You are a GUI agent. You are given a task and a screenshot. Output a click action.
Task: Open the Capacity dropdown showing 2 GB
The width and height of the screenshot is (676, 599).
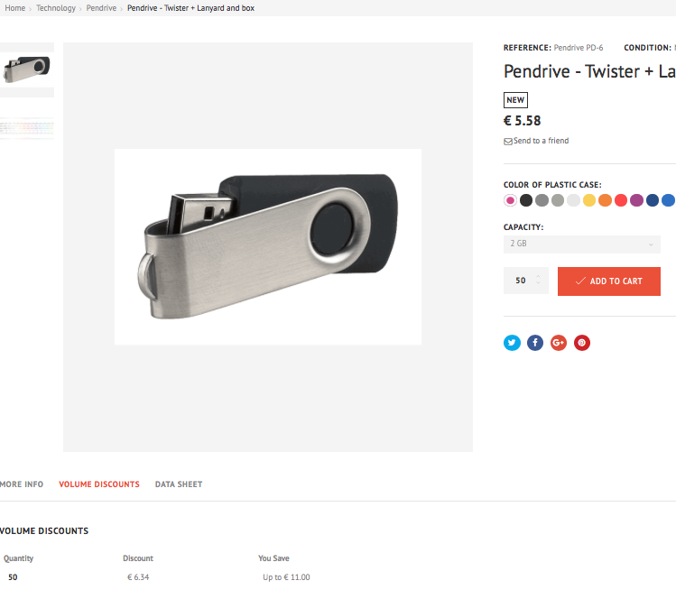(x=581, y=244)
